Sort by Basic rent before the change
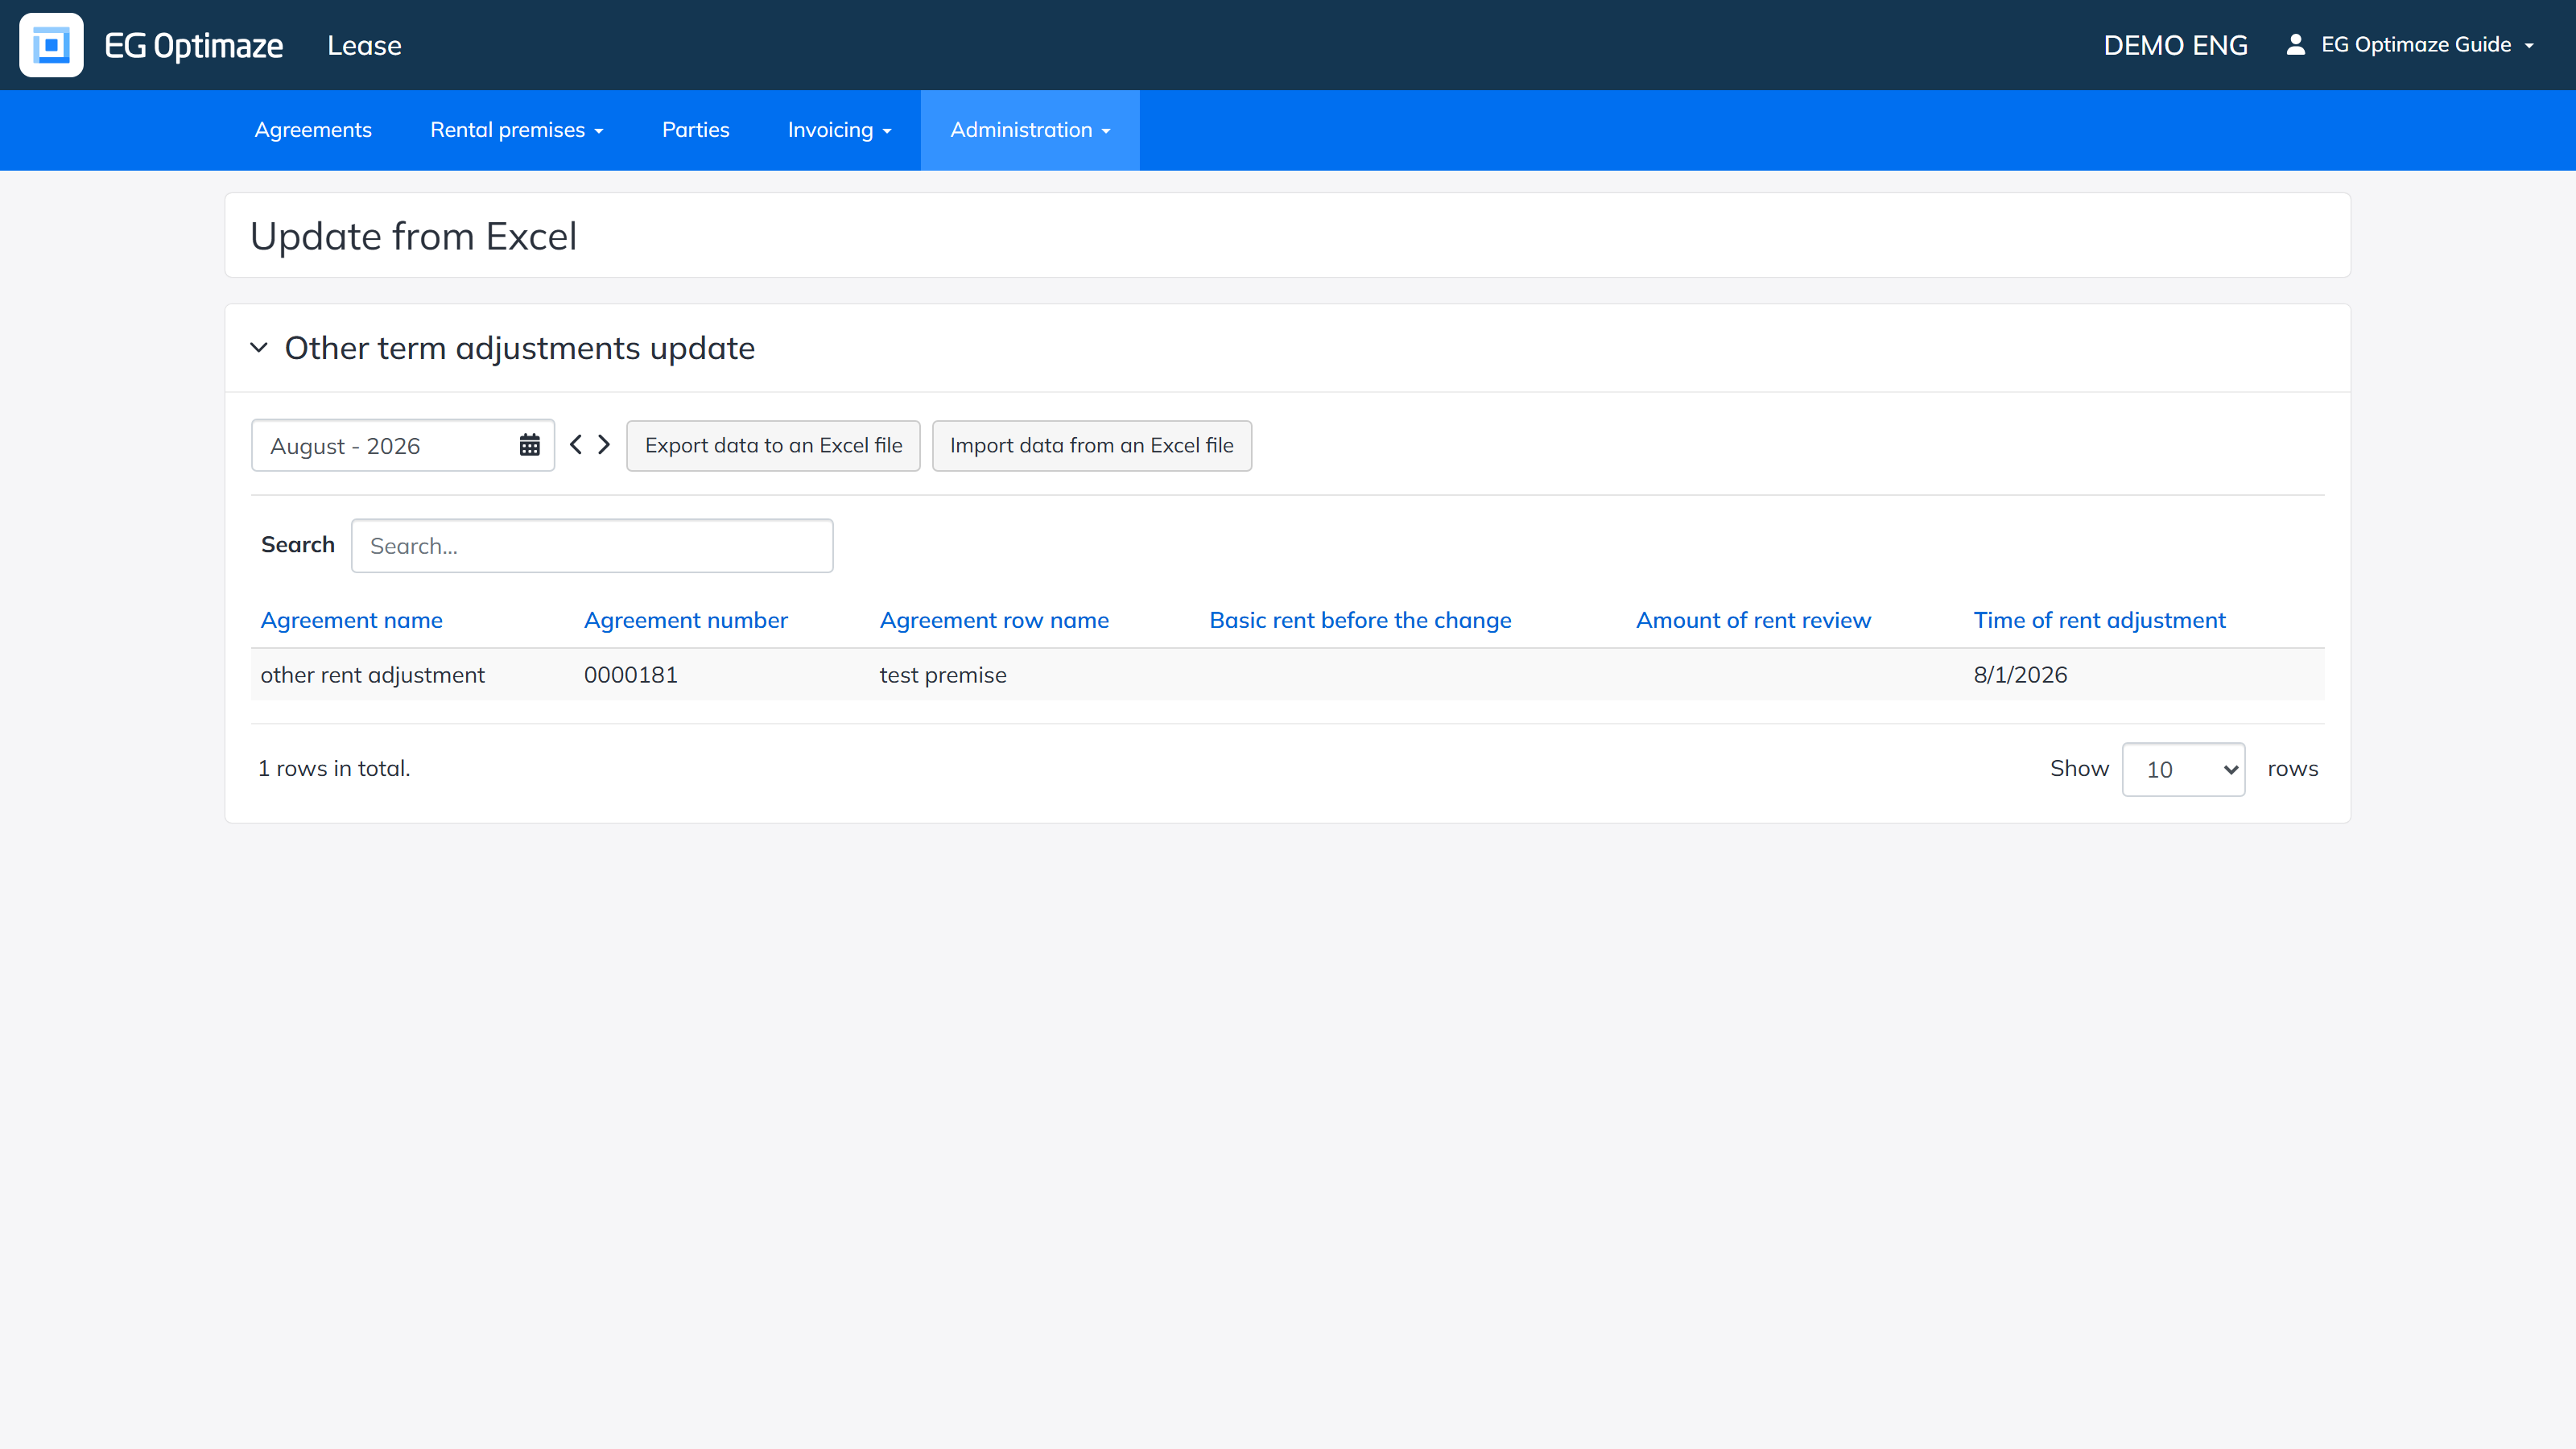Screen dimensions: 2576x1449 pos(1360,620)
